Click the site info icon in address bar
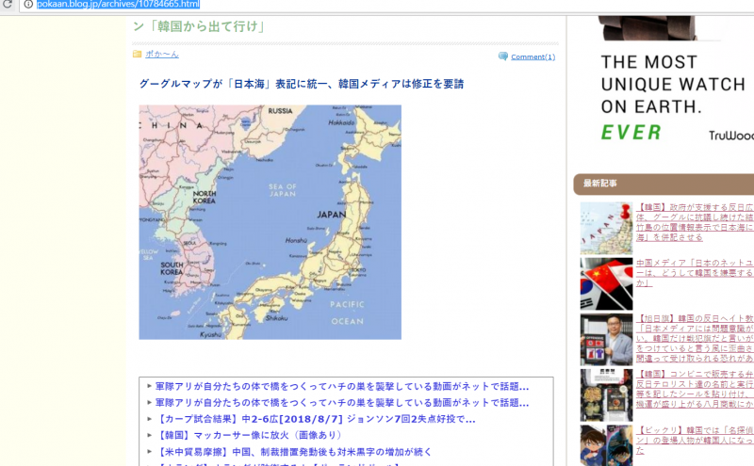The height and width of the screenshot is (466, 754). 28,5
